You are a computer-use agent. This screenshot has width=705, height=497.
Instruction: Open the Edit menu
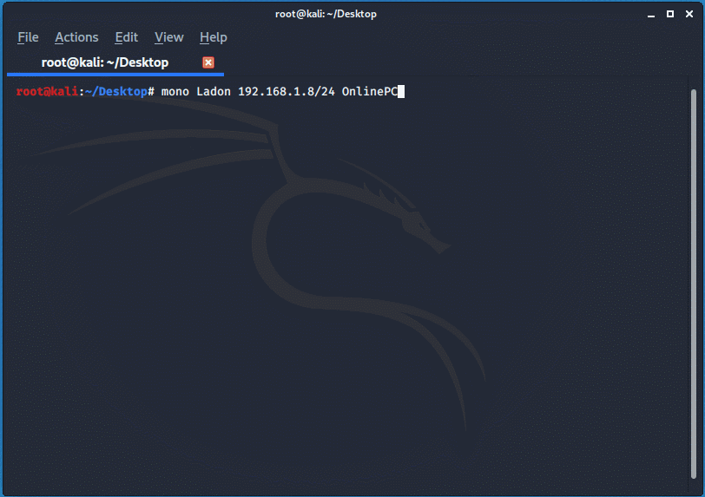click(127, 37)
